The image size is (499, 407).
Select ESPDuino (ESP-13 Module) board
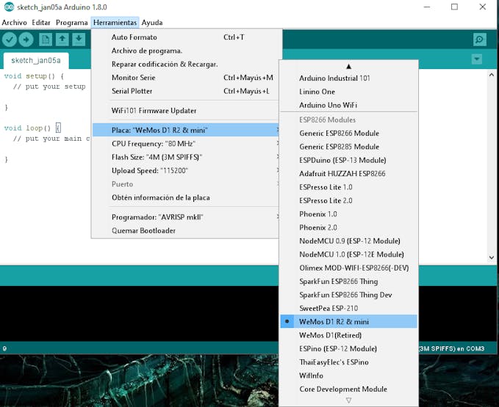(348, 161)
